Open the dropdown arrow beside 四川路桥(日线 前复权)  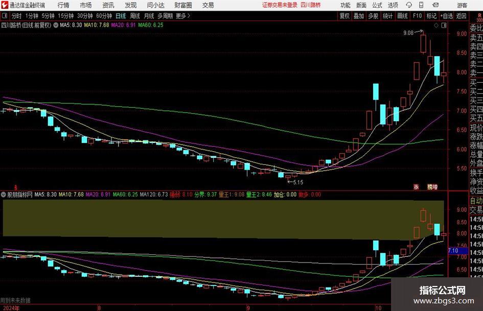point(56,25)
